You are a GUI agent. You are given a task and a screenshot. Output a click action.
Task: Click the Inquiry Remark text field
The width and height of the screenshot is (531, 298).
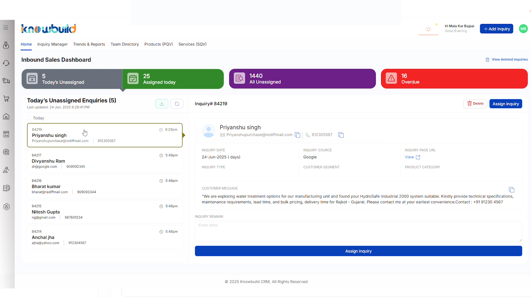(358, 231)
